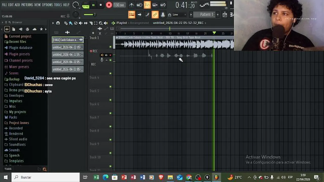This screenshot has width=324, height=182.
Task: Toggle the metronome icon
Action: [x=131, y=5]
